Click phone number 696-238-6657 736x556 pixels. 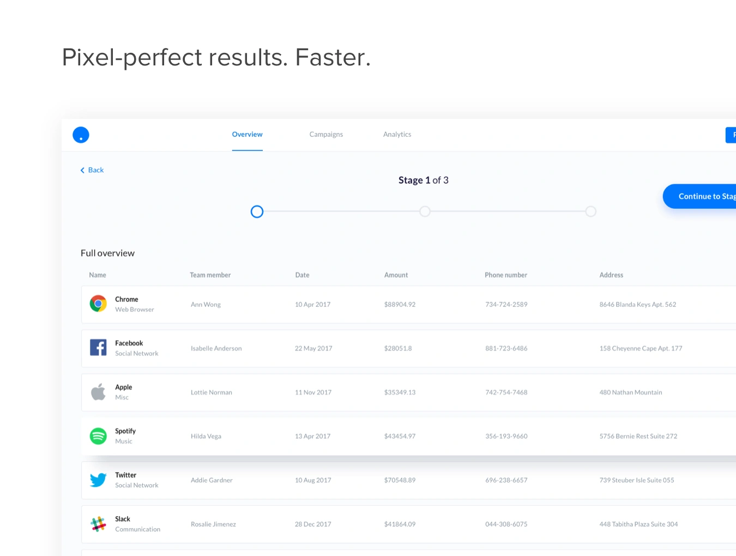coord(506,480)
